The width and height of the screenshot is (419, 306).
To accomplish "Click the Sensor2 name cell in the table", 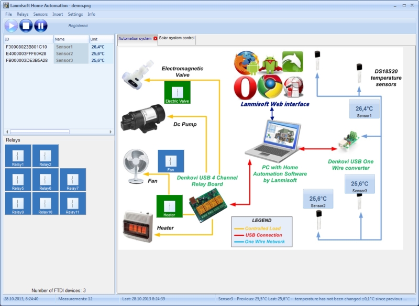I will point(71,53).
